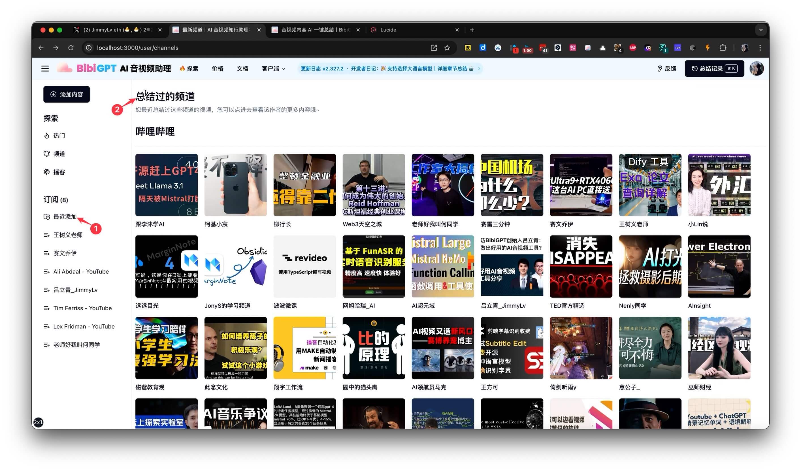Expand the 客户端 dropdown menu
The image size is (801, 471).
tap(273, 68)
